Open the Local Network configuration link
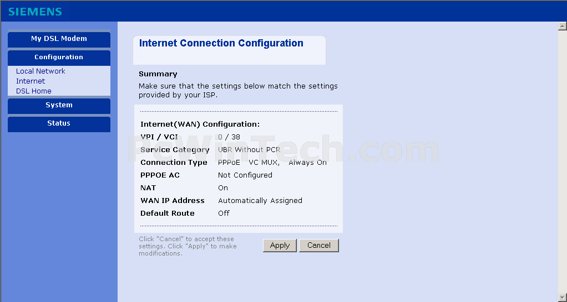567x302 pixels. point(40,71)
